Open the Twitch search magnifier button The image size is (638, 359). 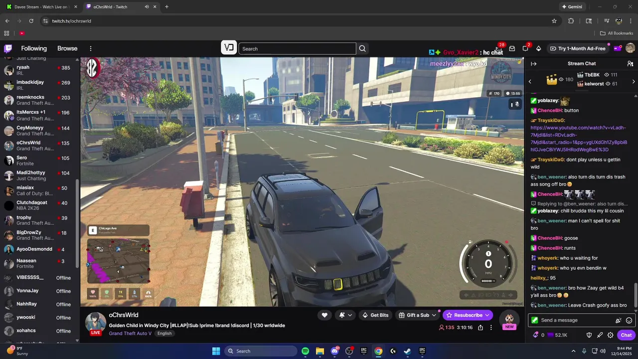(x=362, y=48)
